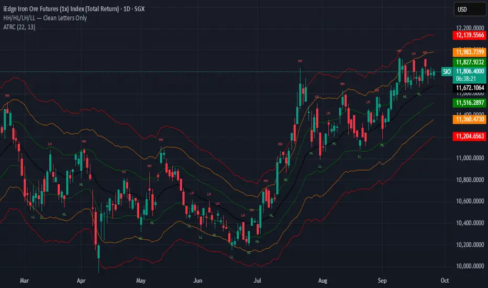Click the iEdge Iron Ore Futures chart title
Screen dimensions: 488x288
[74, 9]
